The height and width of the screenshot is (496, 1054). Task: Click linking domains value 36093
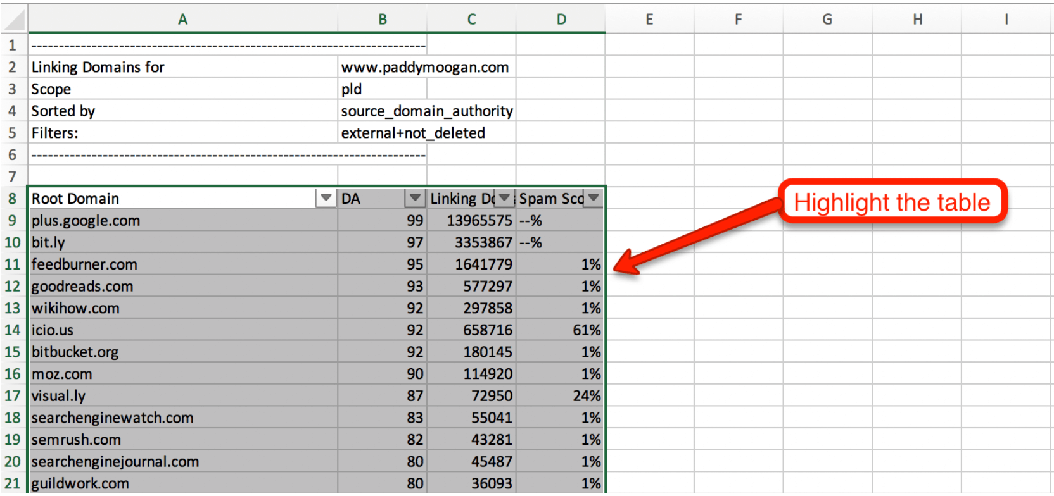(x=472, y=483)
